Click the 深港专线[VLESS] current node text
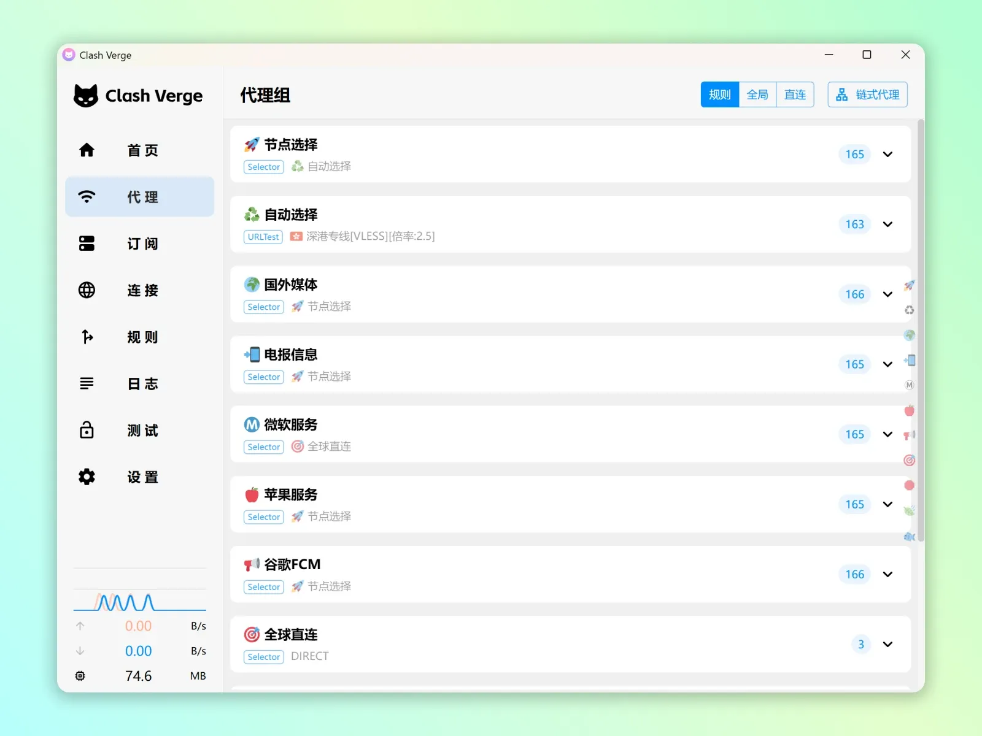Viewport: 982px width, 736px height. point(370,236)
